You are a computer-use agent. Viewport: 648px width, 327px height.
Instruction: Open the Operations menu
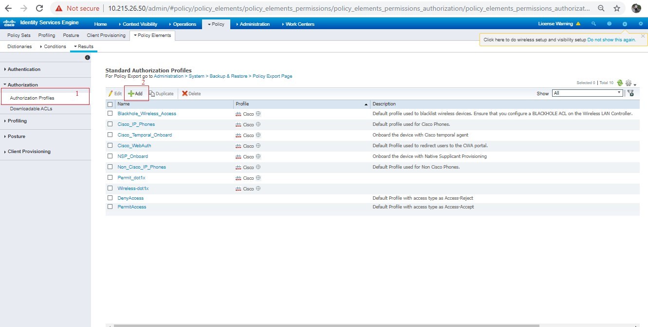click(183, 24)
